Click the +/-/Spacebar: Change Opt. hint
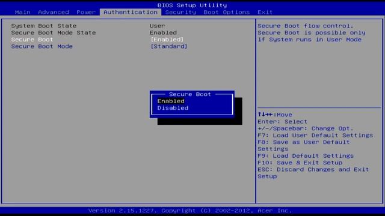 click(x=305, y=128)
